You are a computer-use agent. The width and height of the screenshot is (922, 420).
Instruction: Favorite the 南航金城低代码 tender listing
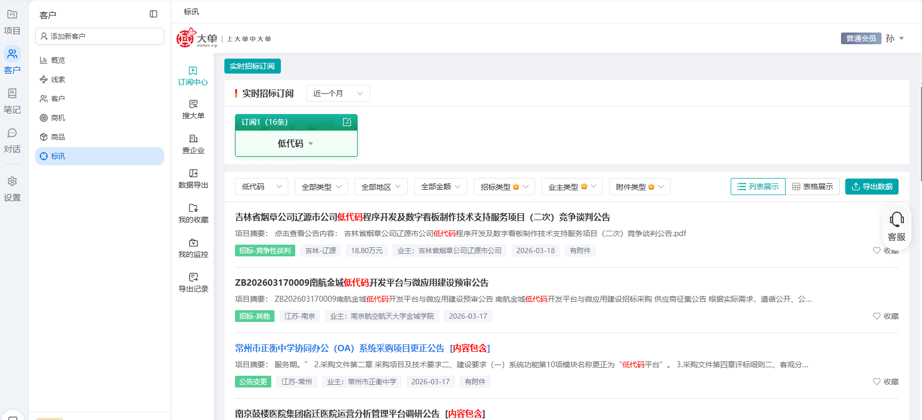click(x=885, y=316)
